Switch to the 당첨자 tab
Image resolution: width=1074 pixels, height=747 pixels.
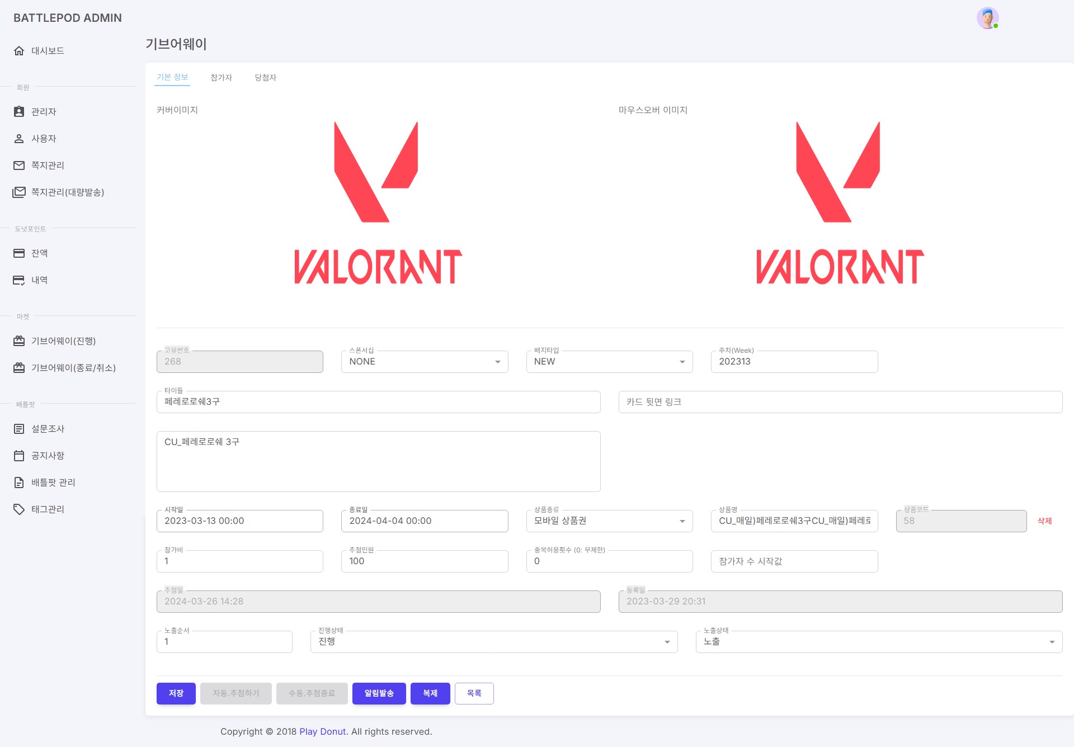pyautogui.click(x=265, y=78)
